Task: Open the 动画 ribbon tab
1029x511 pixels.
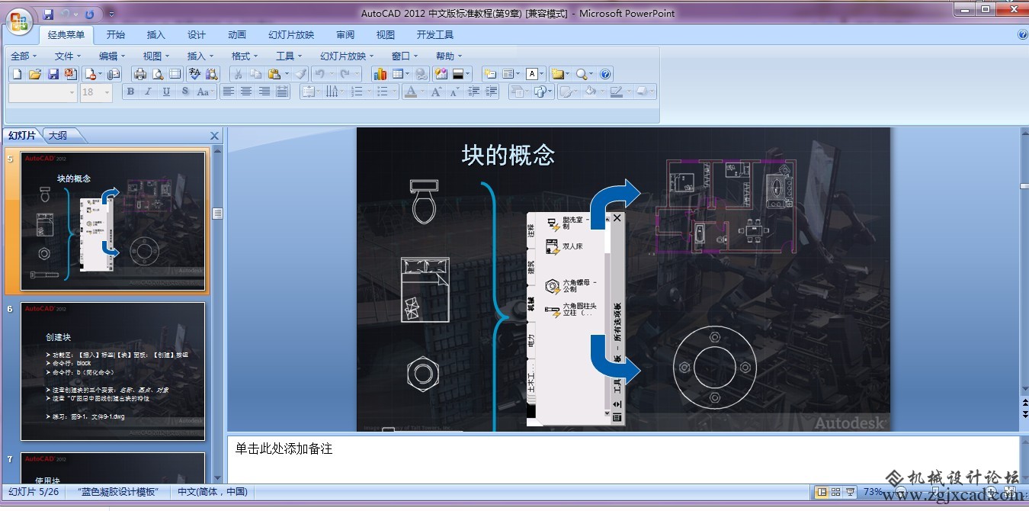Action: 237,34
